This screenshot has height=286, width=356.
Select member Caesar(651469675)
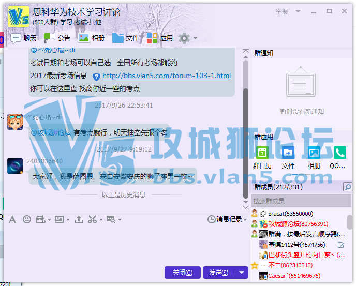[299, 276]
